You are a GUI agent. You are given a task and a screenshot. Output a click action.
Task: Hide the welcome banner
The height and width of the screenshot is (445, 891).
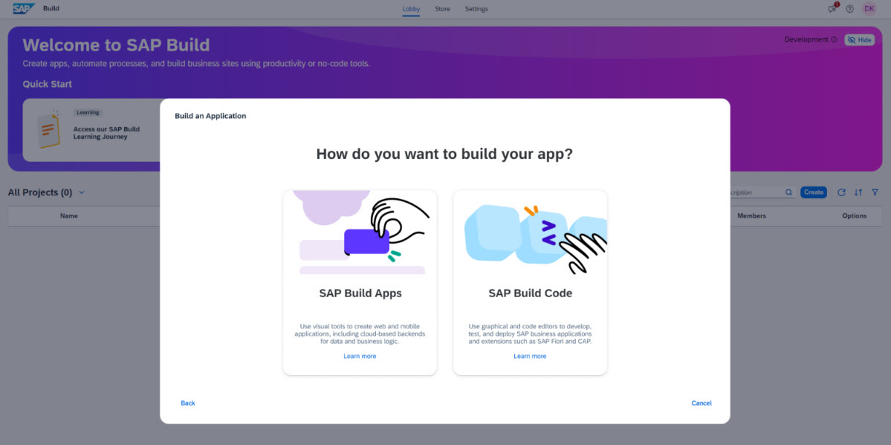pyautogui.click(x=859, y=40)
